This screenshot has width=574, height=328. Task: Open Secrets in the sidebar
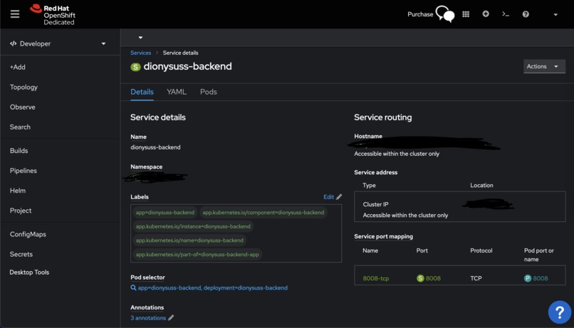pyautogui.click(x=21, y=254)
